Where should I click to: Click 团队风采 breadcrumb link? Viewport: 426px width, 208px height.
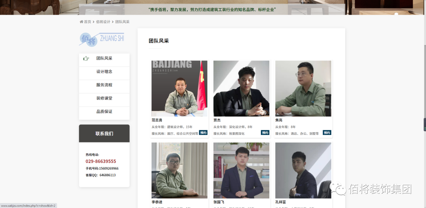tap(122, 22)
